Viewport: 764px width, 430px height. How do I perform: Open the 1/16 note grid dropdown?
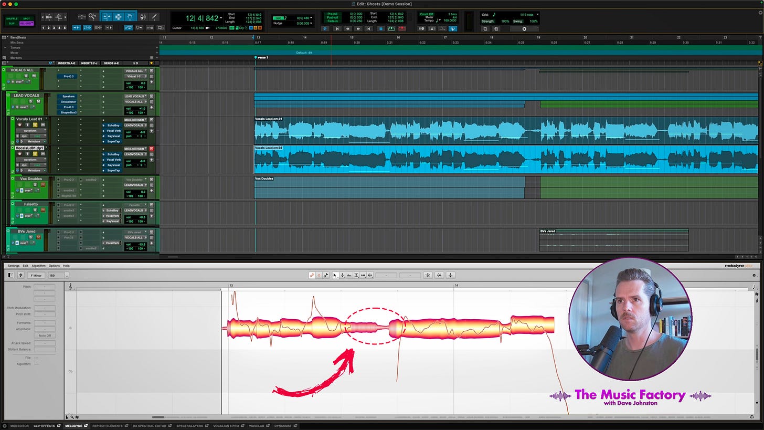pyautogui.click(x=537, y=15)
